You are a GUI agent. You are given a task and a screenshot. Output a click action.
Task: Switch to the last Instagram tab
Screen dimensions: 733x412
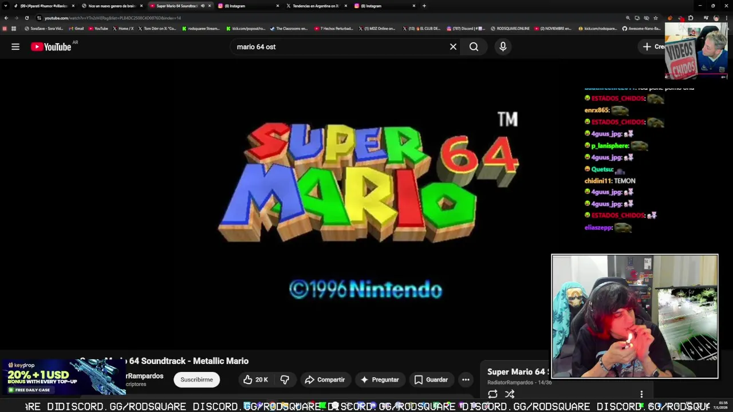pyautogui.click(x=384, y=6)
